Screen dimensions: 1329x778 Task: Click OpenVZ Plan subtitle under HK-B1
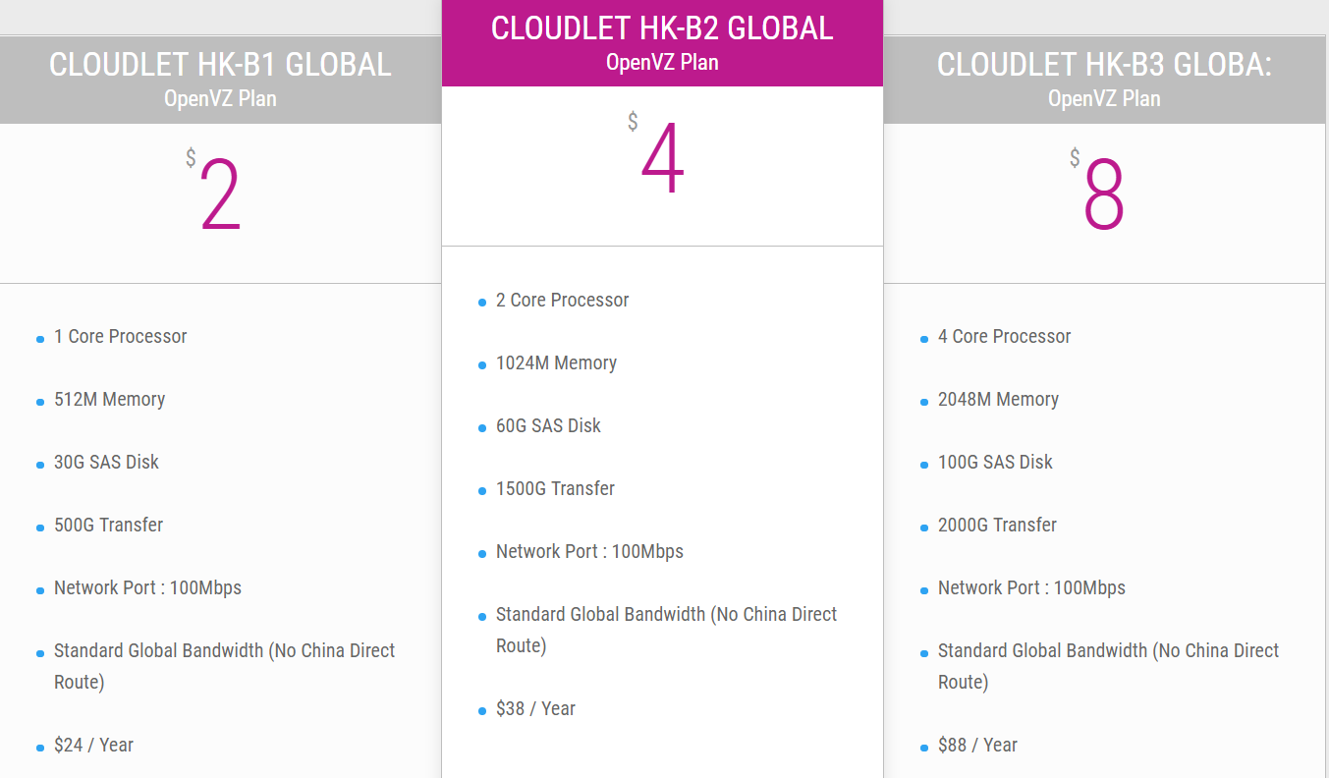[220, 99]
